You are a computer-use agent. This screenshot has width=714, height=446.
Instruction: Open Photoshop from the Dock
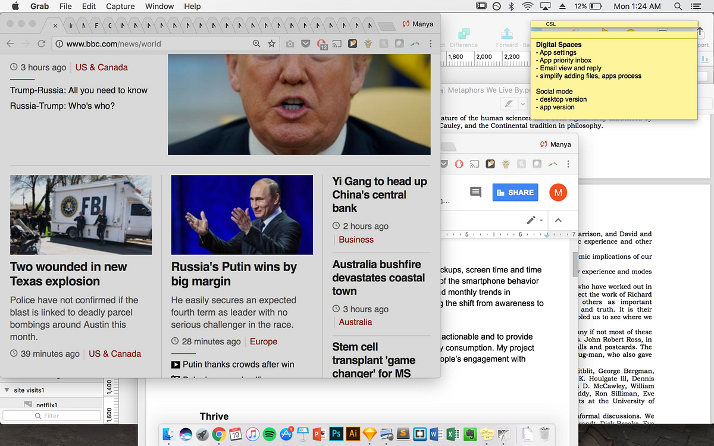tap(336, 434)
